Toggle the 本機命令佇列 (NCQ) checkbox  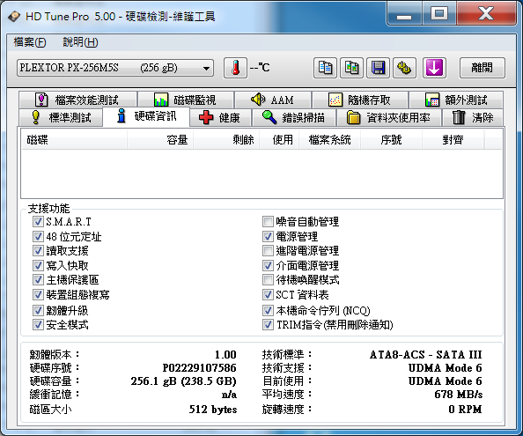[268, 311]
